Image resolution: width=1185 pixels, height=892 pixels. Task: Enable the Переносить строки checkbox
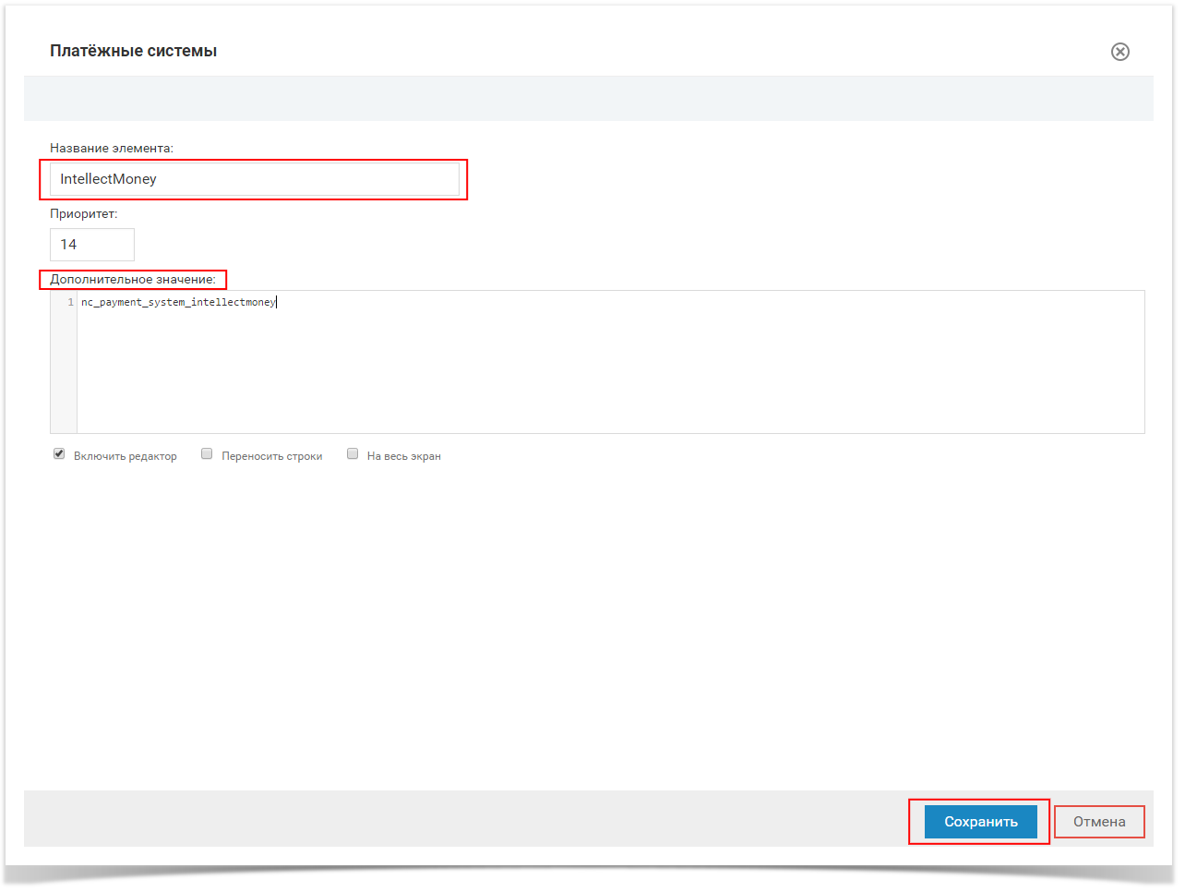coord(207,454)
